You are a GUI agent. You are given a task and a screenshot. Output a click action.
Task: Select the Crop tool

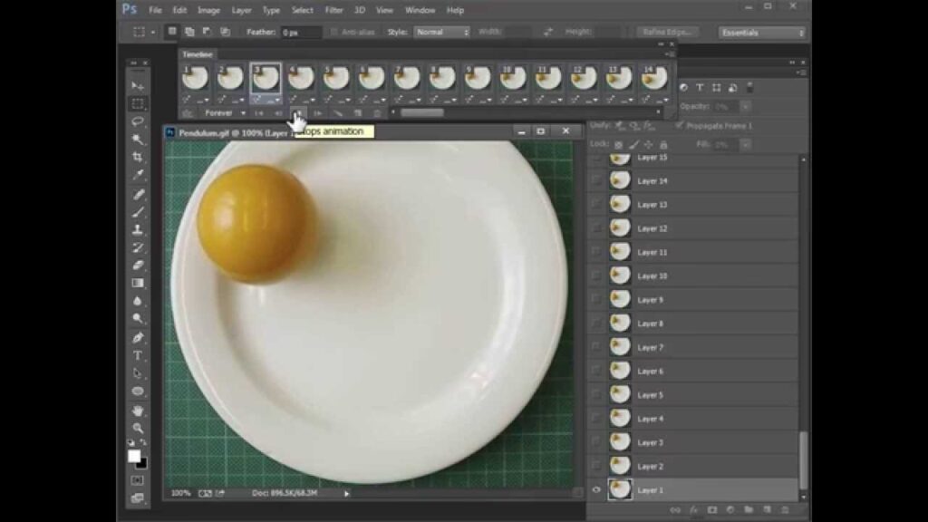pyautogui.click(x=138, y=157)
